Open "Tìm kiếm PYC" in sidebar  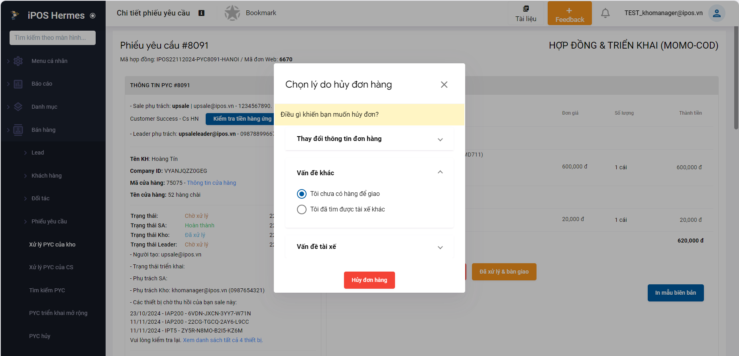(47, 290)
